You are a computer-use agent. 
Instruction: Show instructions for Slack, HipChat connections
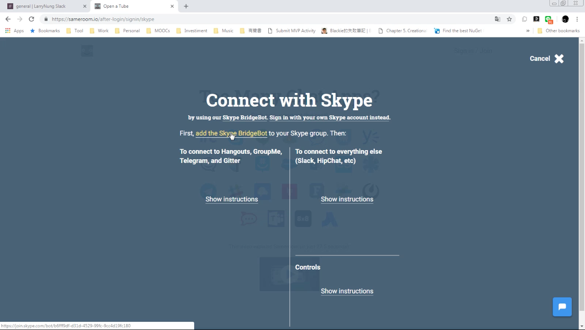coord(347,199)
